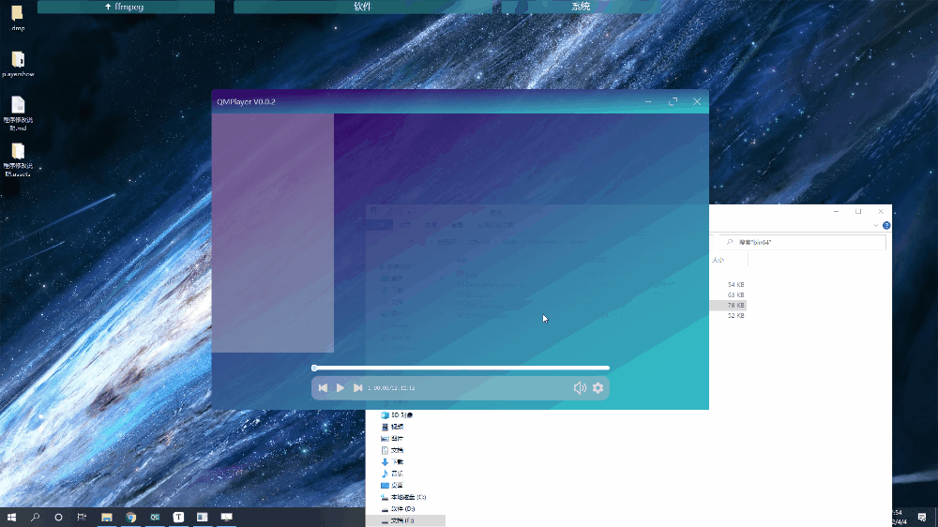This screenshot has height=527, width=938.
Task: Open 文档 (E:) drive in sidebar
Action: 405,521
